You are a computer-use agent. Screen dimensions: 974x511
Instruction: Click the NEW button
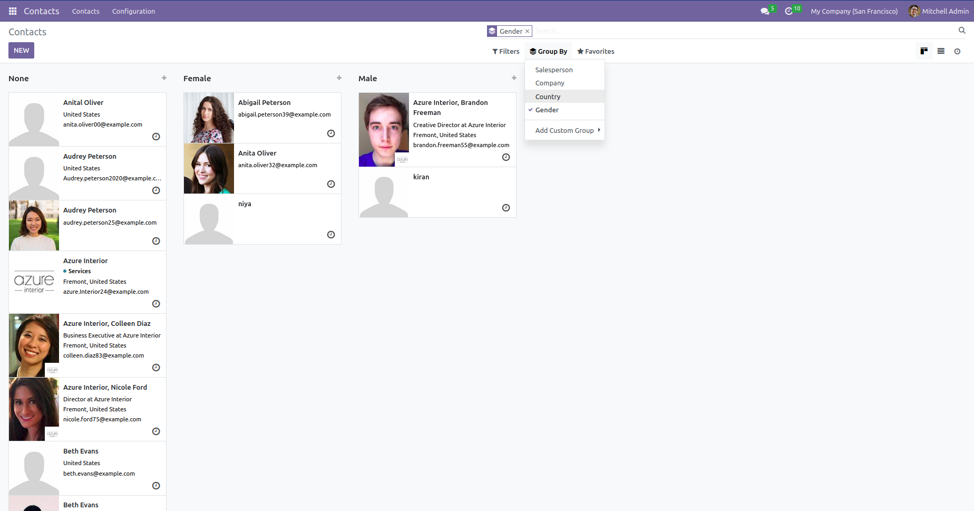21,50
